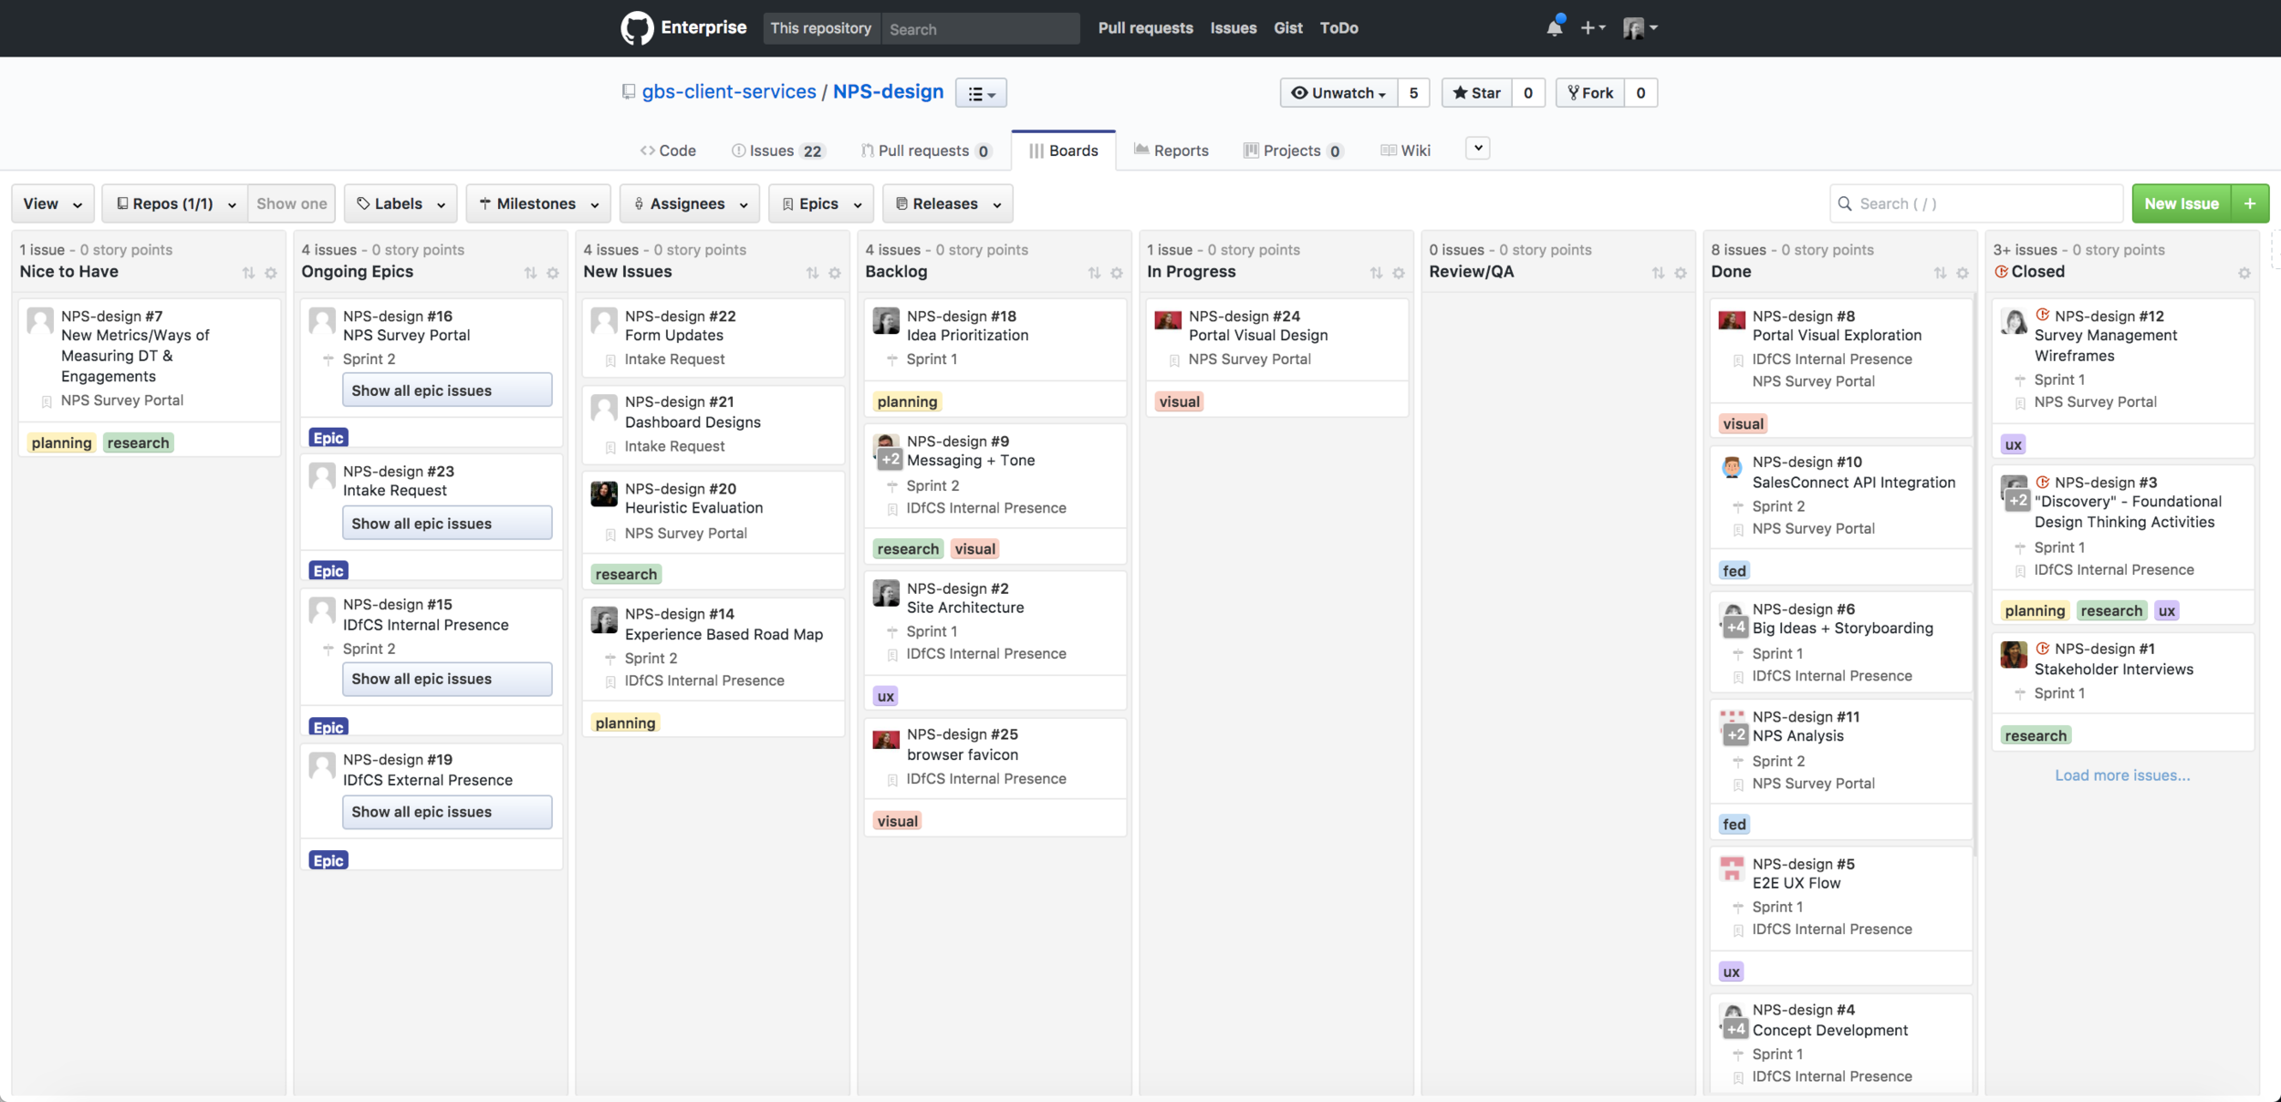Viewport: 2281px width, 1102px height.
Task: Toggle the Show one repos option
Action: [x=292, y=203]
